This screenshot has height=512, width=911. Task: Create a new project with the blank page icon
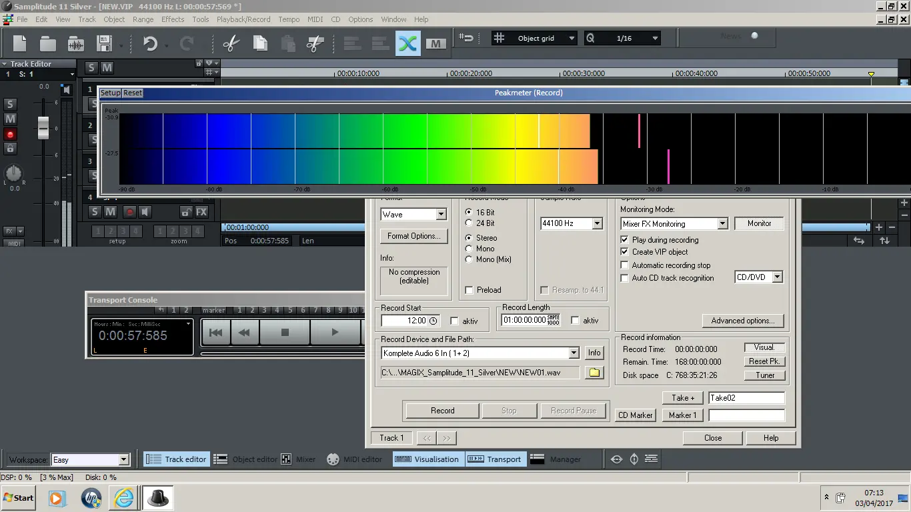tap(20, 44)
